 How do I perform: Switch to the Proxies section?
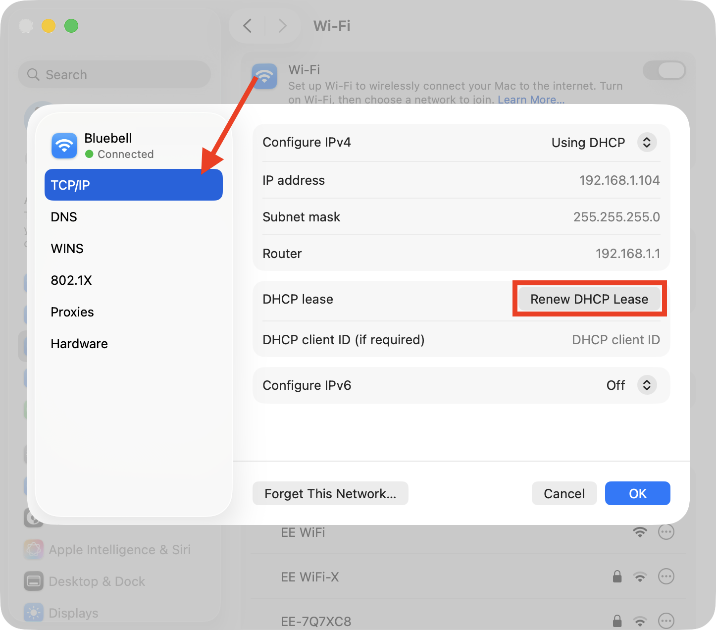coord(72,312)
